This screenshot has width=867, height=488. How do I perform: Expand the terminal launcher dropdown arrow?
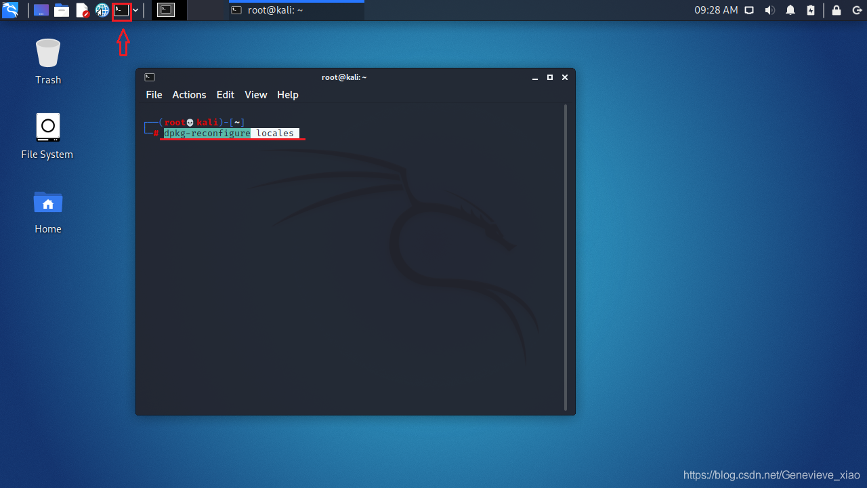point(136,10)
